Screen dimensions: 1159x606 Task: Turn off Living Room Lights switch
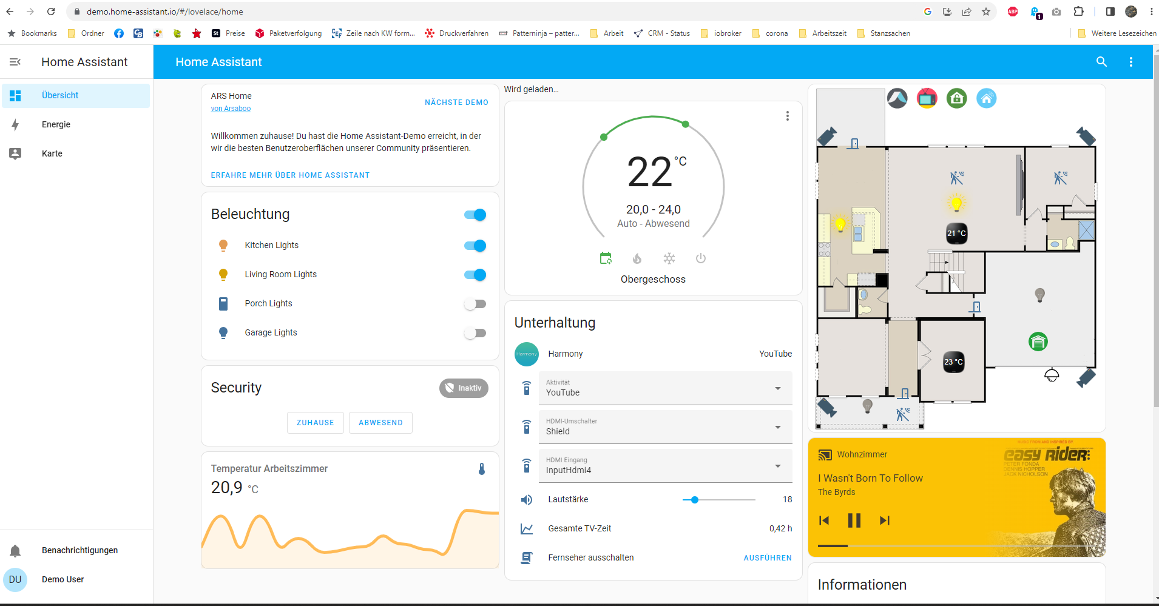[x=475, y=275]
